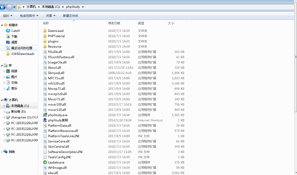Click the 新建文件夹 button
Image resolution: width=297 pixels, height=175 pixels.
coord(70,16)
